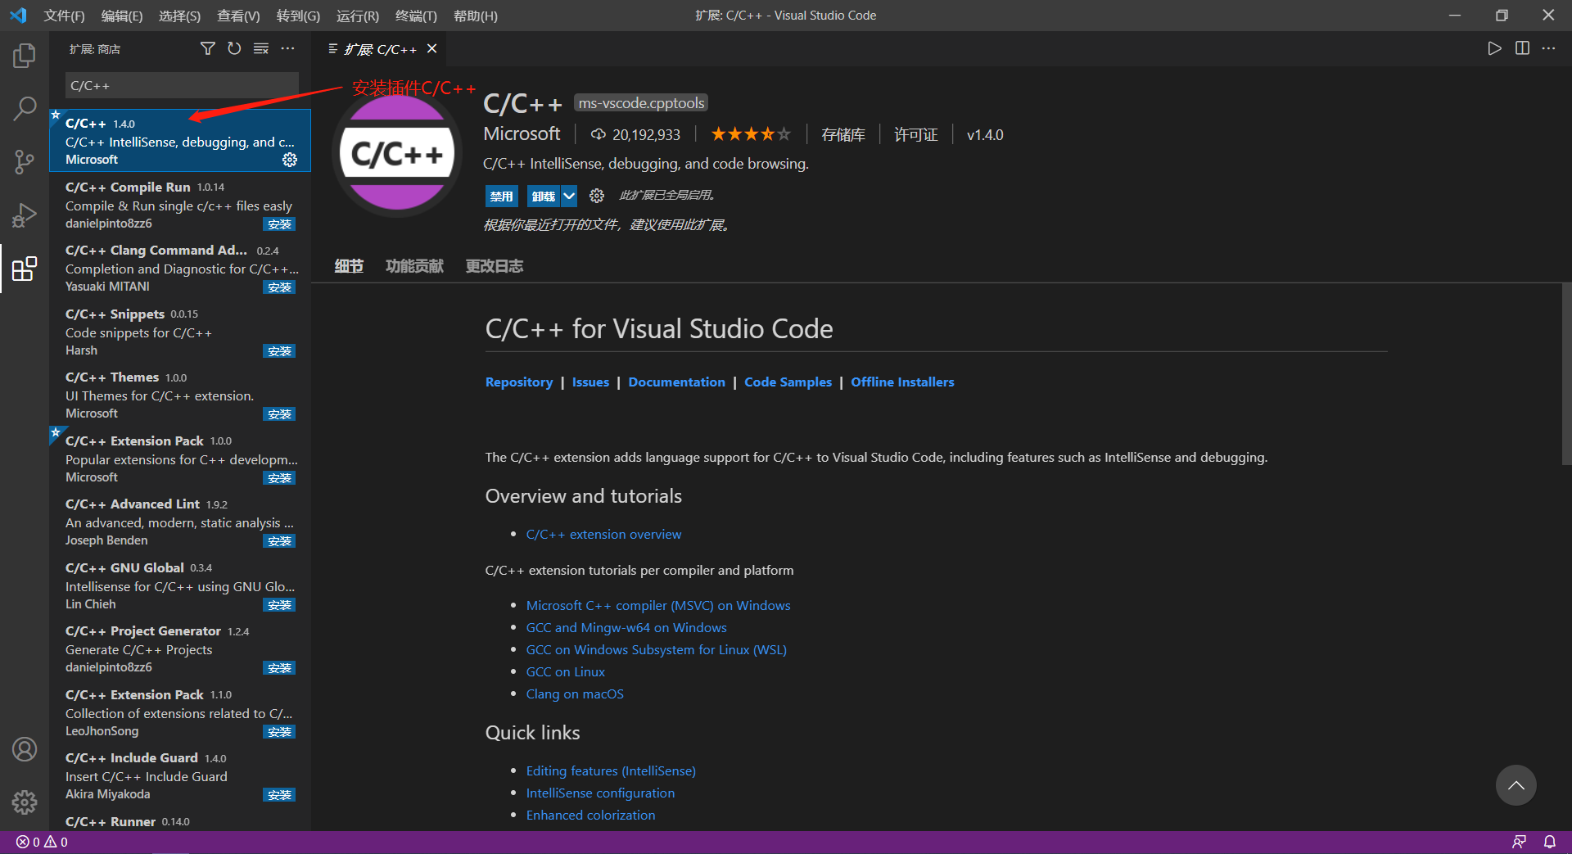The image size is (1572, 854).
Task: Open the feedback icon in status bar
Action: pyautogui.click(x=1519, y=842)
